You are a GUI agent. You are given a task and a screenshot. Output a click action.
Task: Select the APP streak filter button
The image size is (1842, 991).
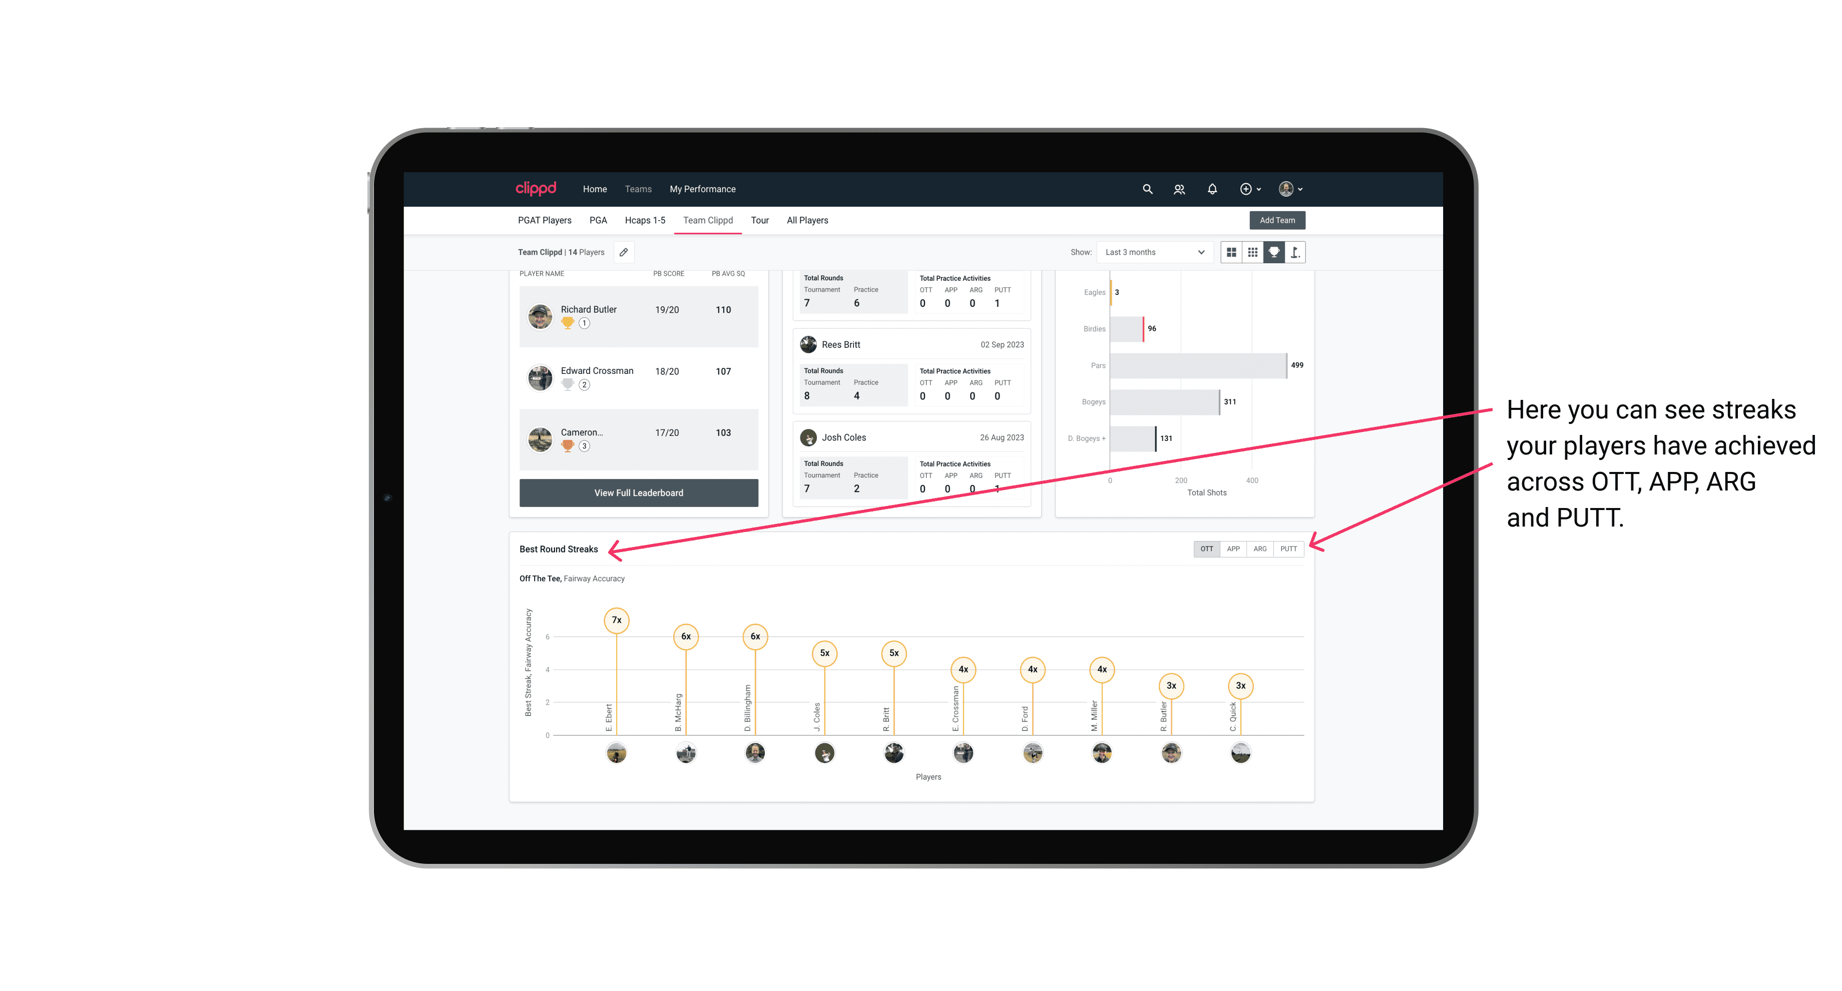[1233, 548]
